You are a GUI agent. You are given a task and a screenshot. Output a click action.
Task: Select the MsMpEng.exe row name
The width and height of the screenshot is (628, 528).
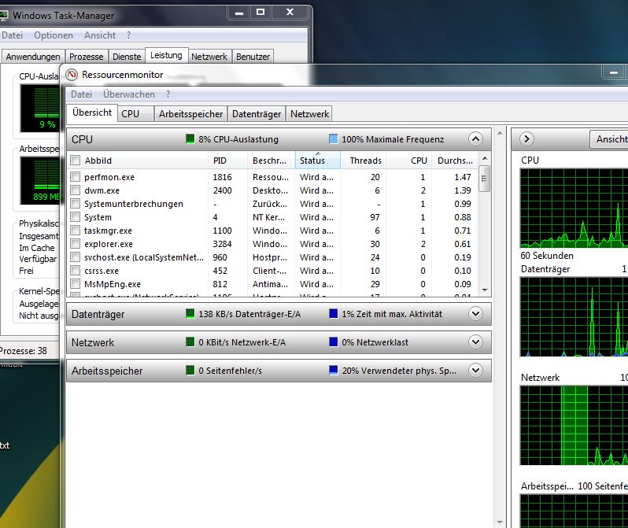click(x=112, y=284)
